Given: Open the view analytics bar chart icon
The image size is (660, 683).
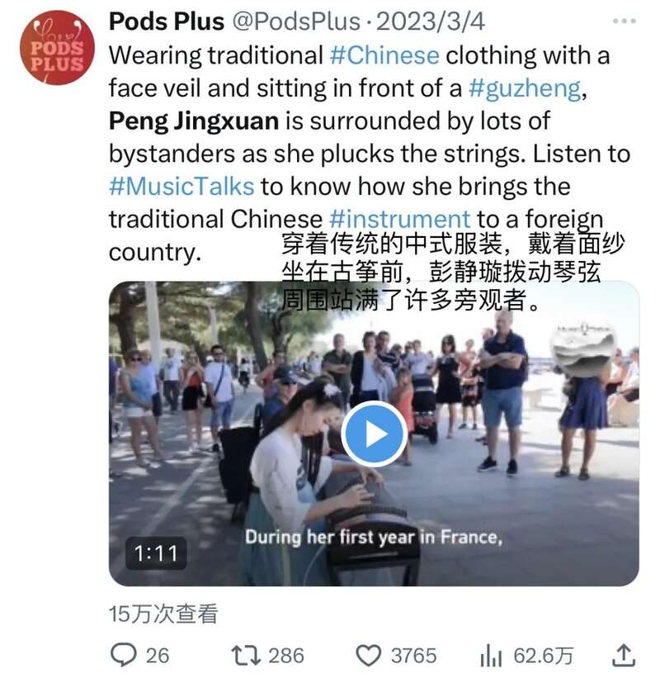Looking at the screenshot, I should pyautogui.click(x=491, y=656).
